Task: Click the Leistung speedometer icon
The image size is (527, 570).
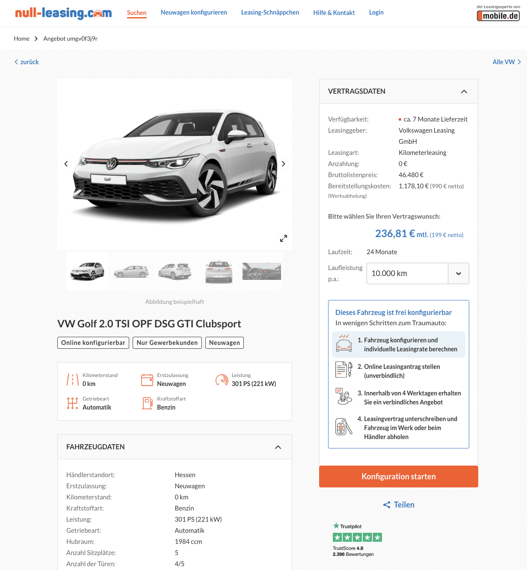Action: (x=222, y=380)
